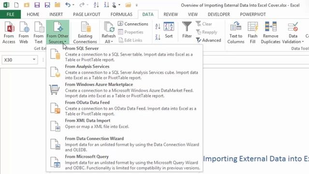
Task: Click the Redo arrow
Action: pyautogui.click(x=82, y=5)
